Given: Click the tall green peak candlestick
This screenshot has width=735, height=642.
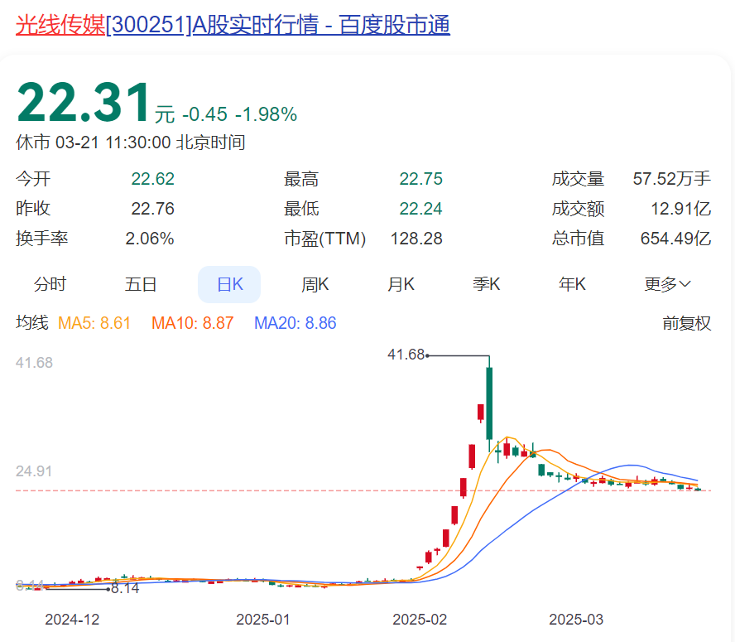Looking at the screenshot, I should (x=489, y=403).
